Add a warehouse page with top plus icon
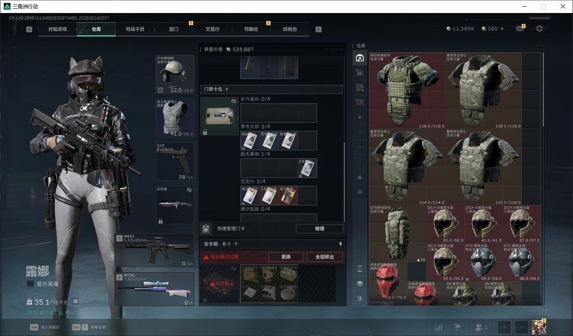The height and width of the screenshot is (336, 573). click(x=360, y=118)
